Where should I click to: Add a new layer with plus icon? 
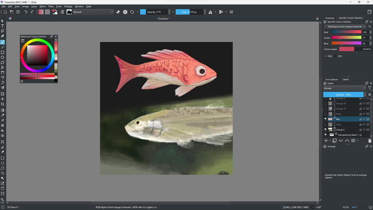pyautogui.click(x=326, y=141)
